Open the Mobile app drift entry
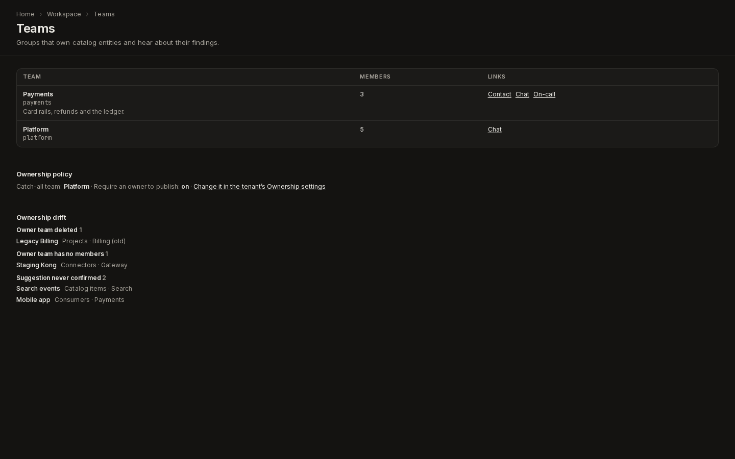Screen dimensions: 735x459 pos(33,300)
